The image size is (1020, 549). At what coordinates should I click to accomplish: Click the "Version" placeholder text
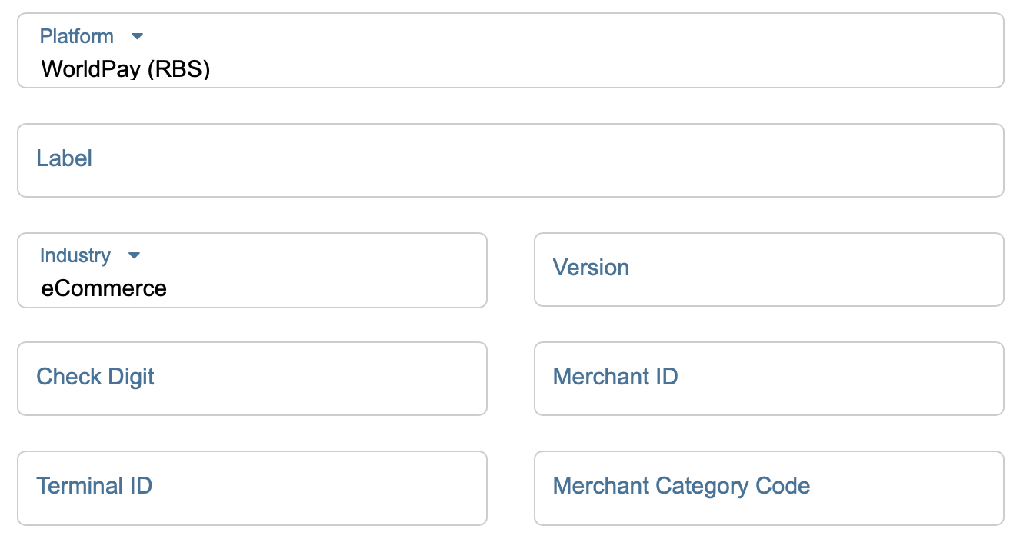click(591, 268)
